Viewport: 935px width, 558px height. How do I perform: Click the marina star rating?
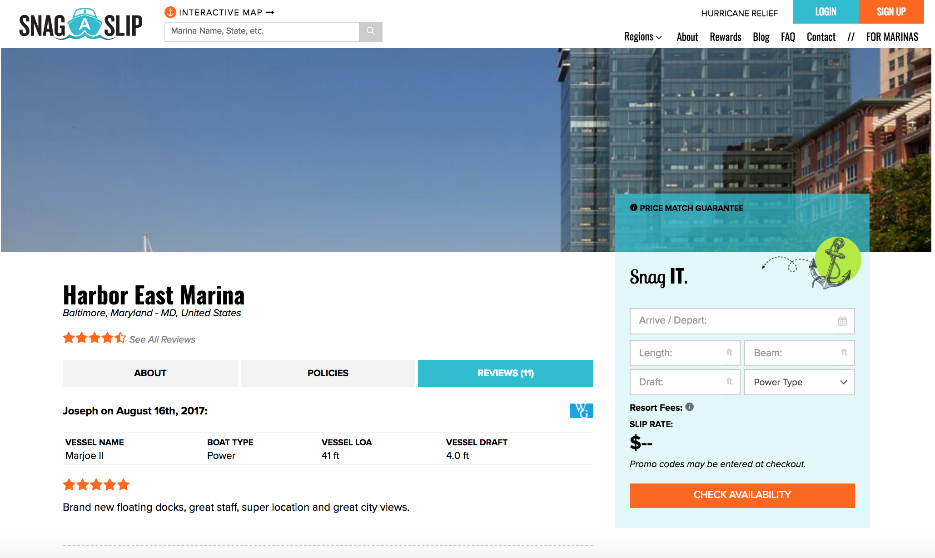click(94, 338)
